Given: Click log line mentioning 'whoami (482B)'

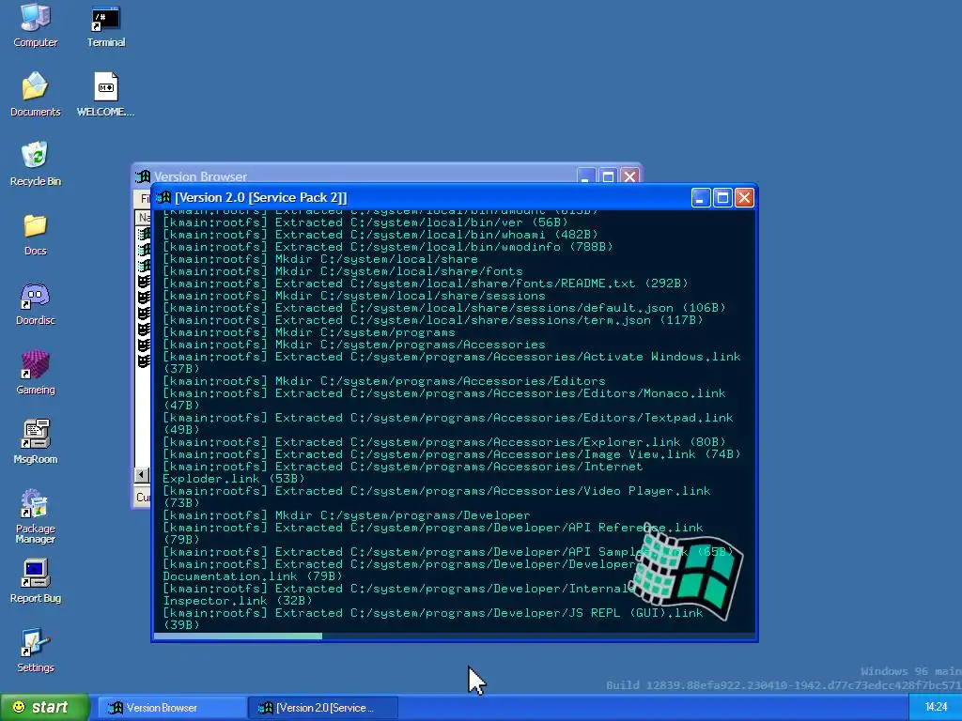Looking at the screenshot, I should click(x=380, y=235).
